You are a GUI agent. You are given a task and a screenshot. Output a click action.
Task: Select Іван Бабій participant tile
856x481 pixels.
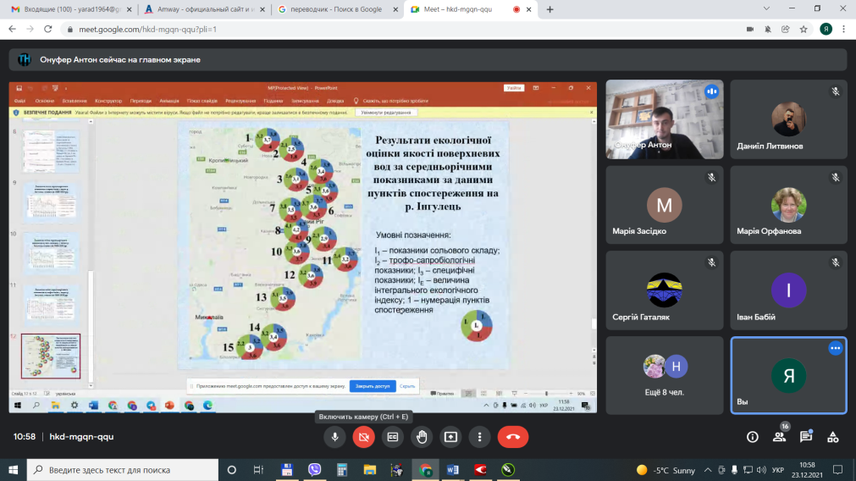click(789, 290)
